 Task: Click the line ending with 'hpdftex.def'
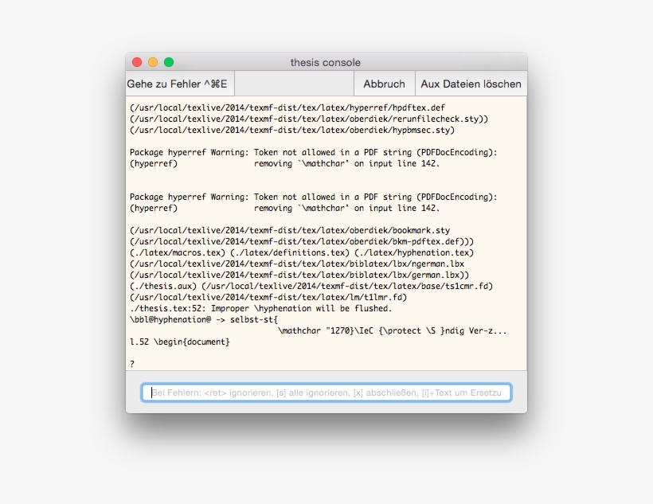[287, 107]
